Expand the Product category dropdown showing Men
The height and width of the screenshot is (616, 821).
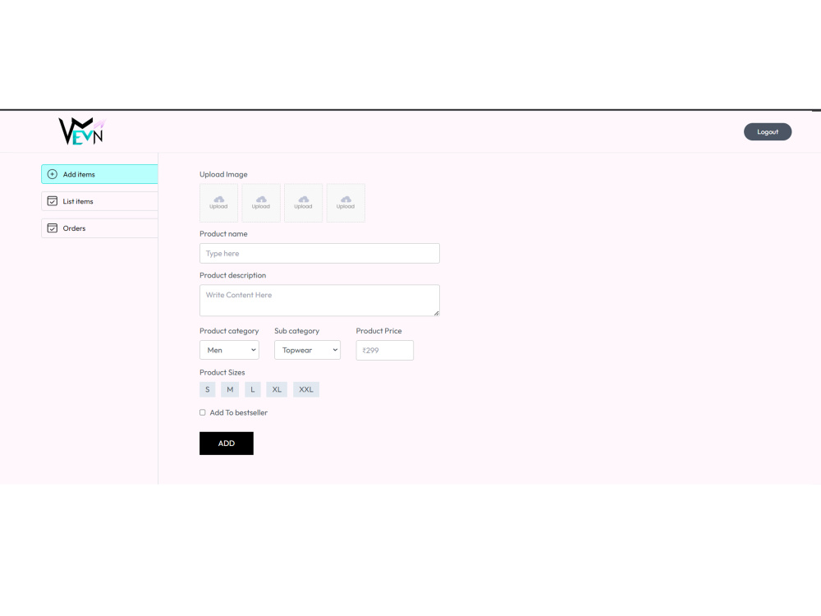[229, 350]
